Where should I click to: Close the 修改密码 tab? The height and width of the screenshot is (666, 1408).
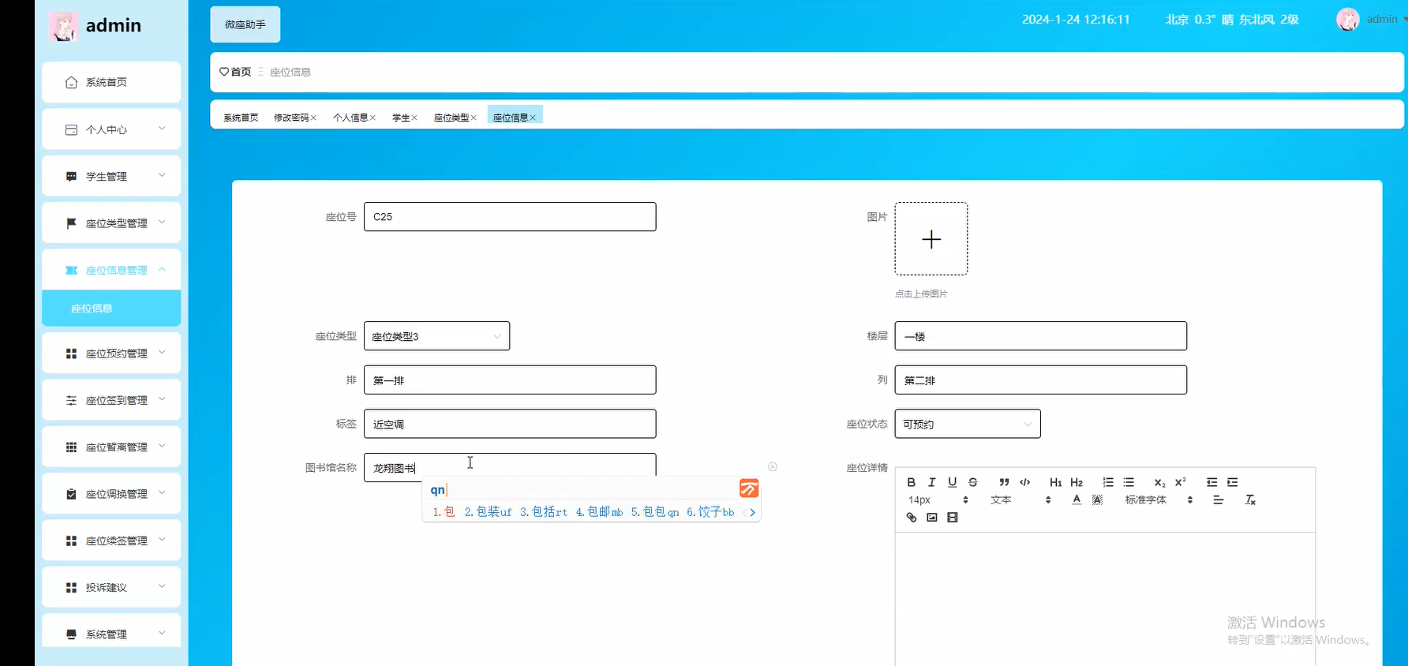point(313,118)
